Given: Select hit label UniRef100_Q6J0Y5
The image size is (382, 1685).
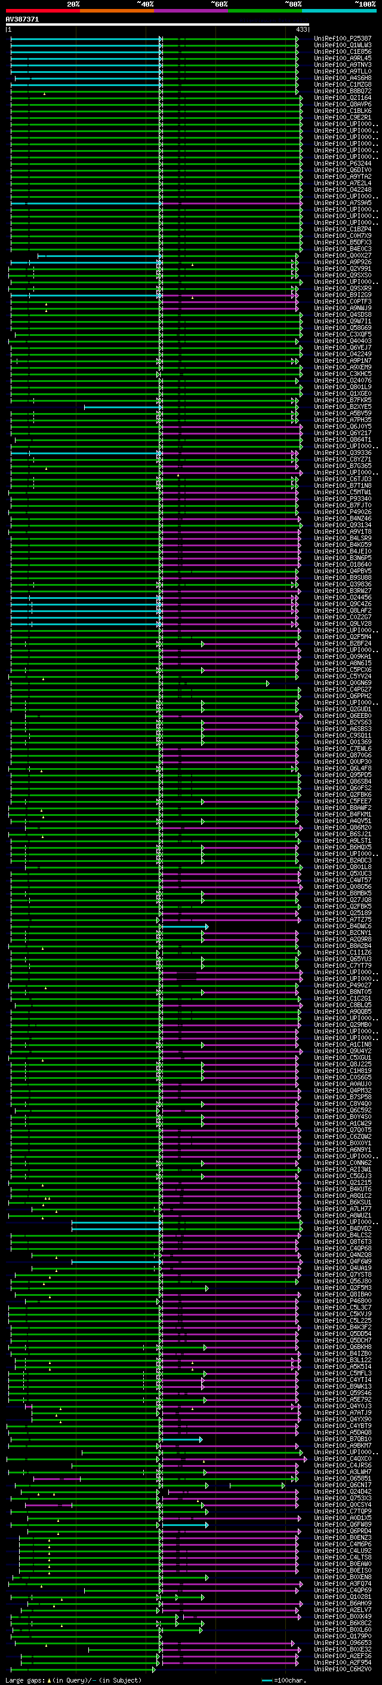Looking at the screenshot, I should 343,427.
